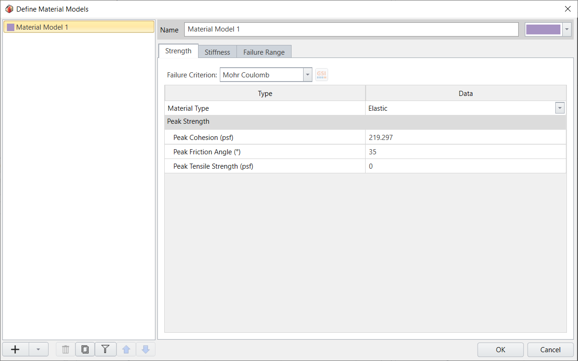Move Material Model 1 down the list
Viewport: 578px width, 361px height.
click(x=146, y=349)
